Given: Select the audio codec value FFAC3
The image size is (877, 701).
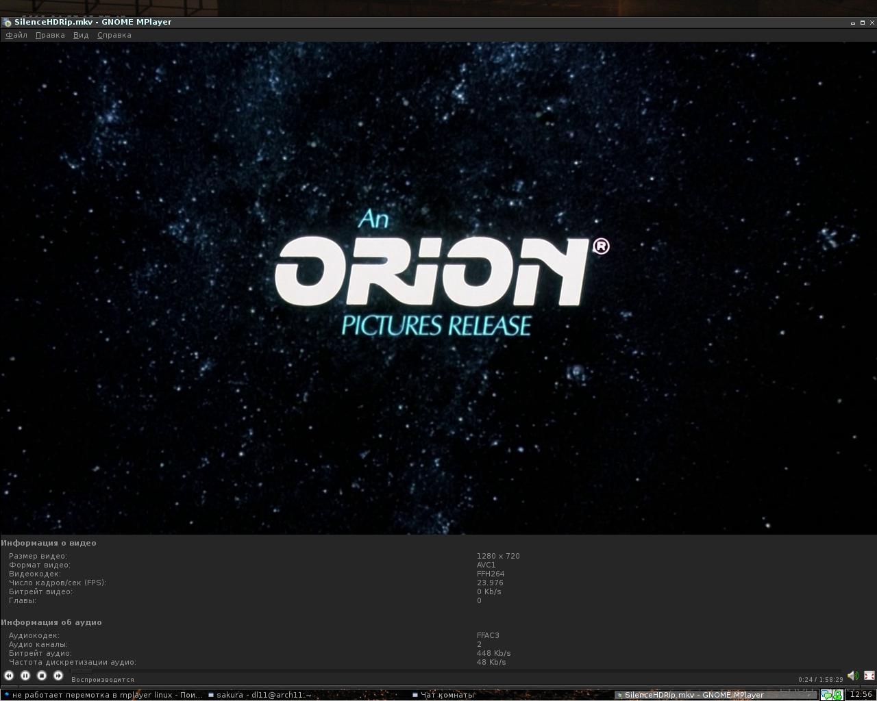Looking at the screenshot, I should pos(488,635).
